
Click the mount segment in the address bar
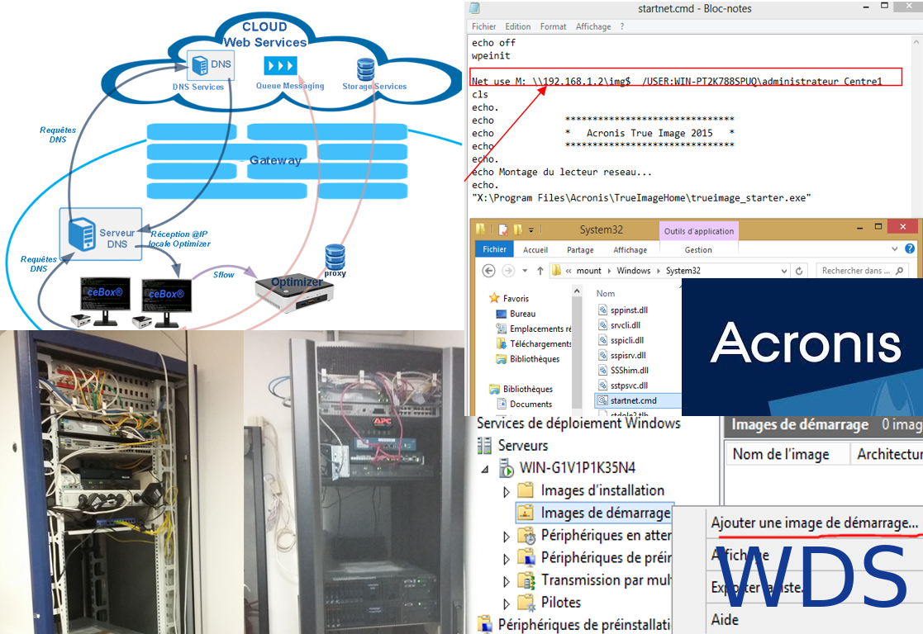(x=588, y=271)
